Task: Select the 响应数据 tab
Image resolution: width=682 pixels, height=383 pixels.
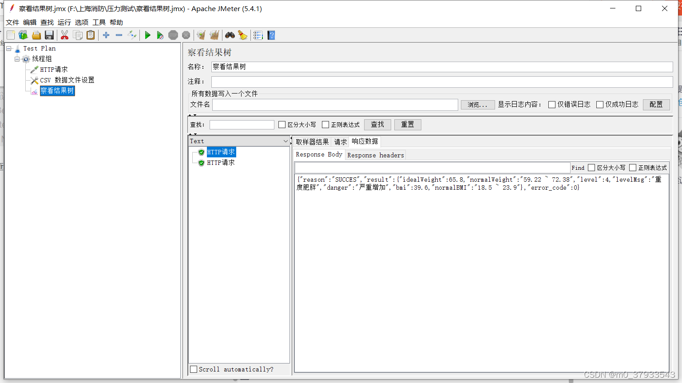Action: coord(365,141)
